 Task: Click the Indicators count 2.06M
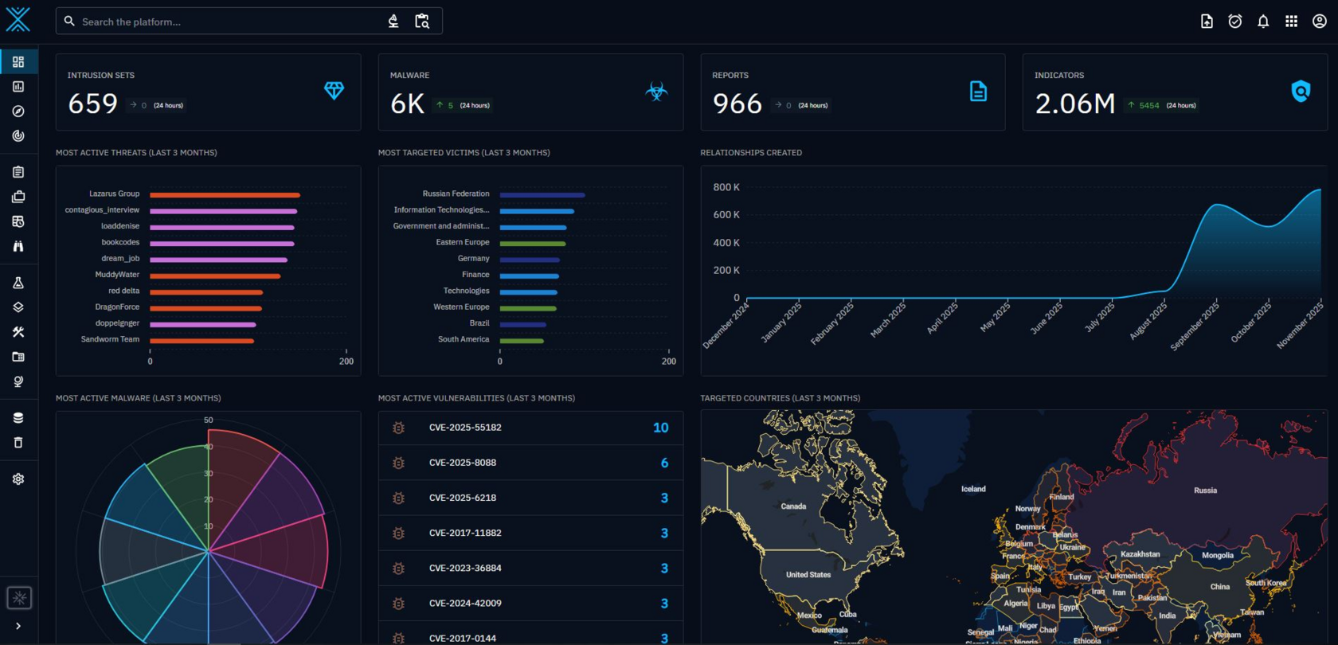click(x=1075, y=104)
